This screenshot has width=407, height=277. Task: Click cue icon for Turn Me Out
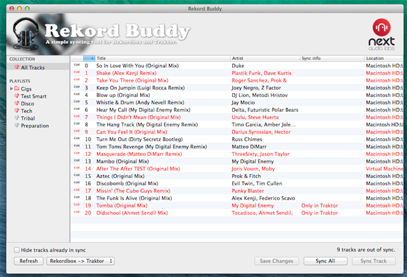[x=77, y=138]
